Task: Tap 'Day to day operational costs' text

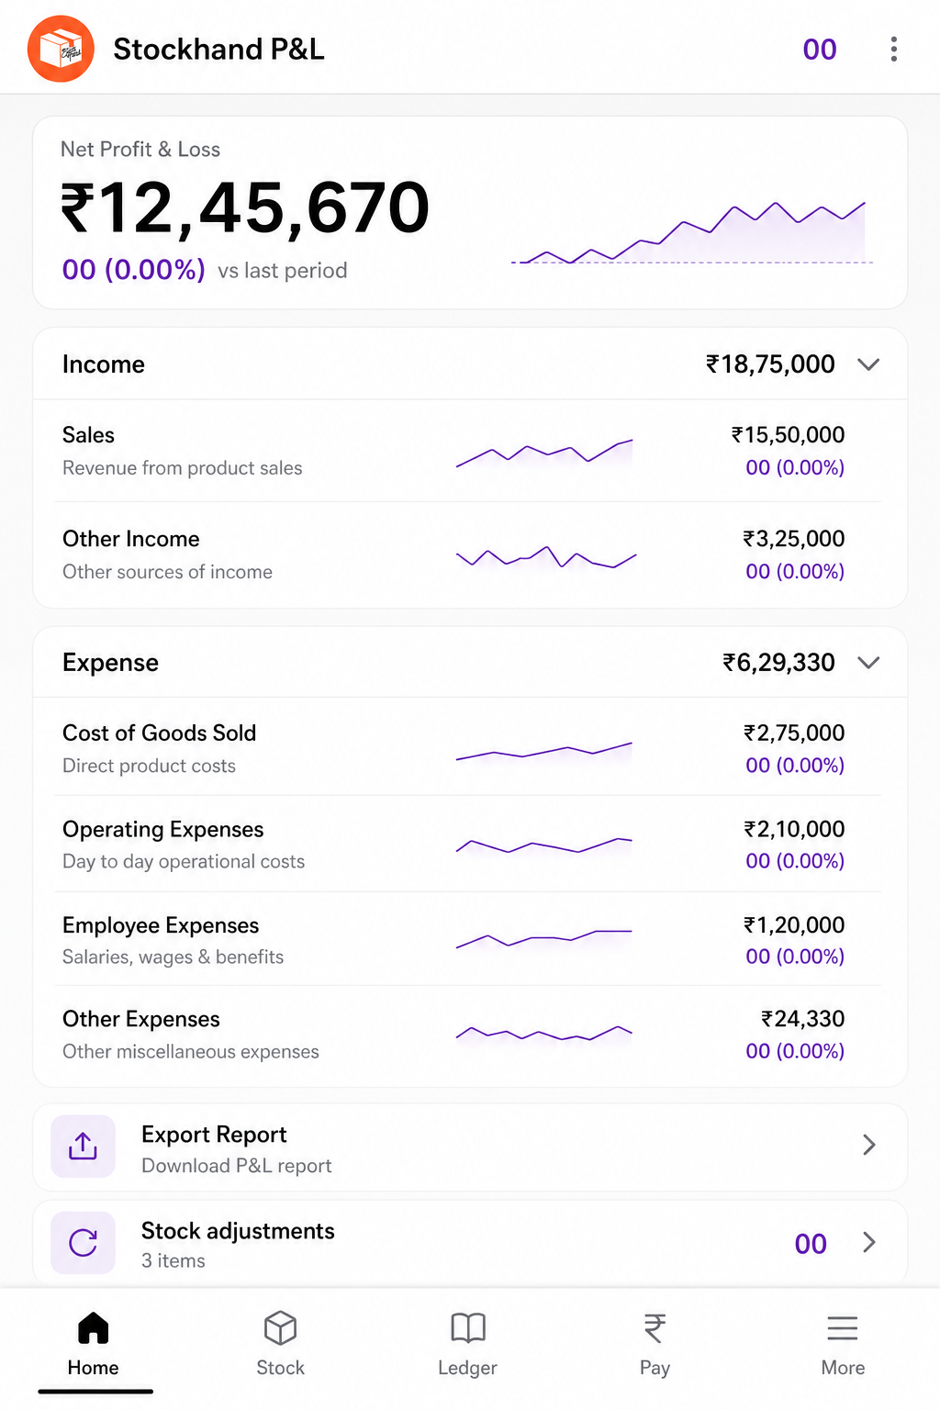Action: 184,862
